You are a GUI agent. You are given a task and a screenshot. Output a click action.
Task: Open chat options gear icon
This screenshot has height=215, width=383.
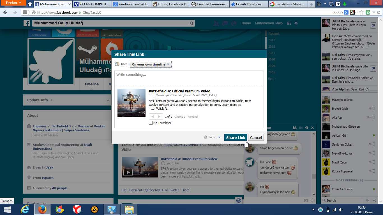click(307, 128)
